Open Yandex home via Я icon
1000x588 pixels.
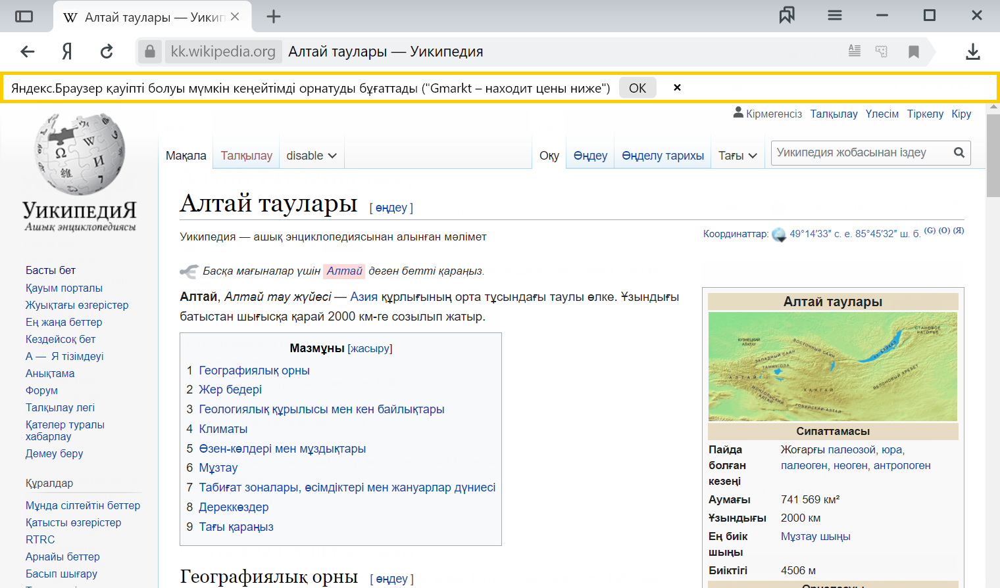tap(67, 51)
